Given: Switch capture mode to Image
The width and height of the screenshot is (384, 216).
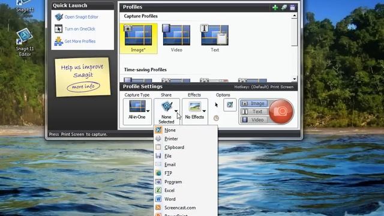Looking at the screenshot, I should 254,103.
